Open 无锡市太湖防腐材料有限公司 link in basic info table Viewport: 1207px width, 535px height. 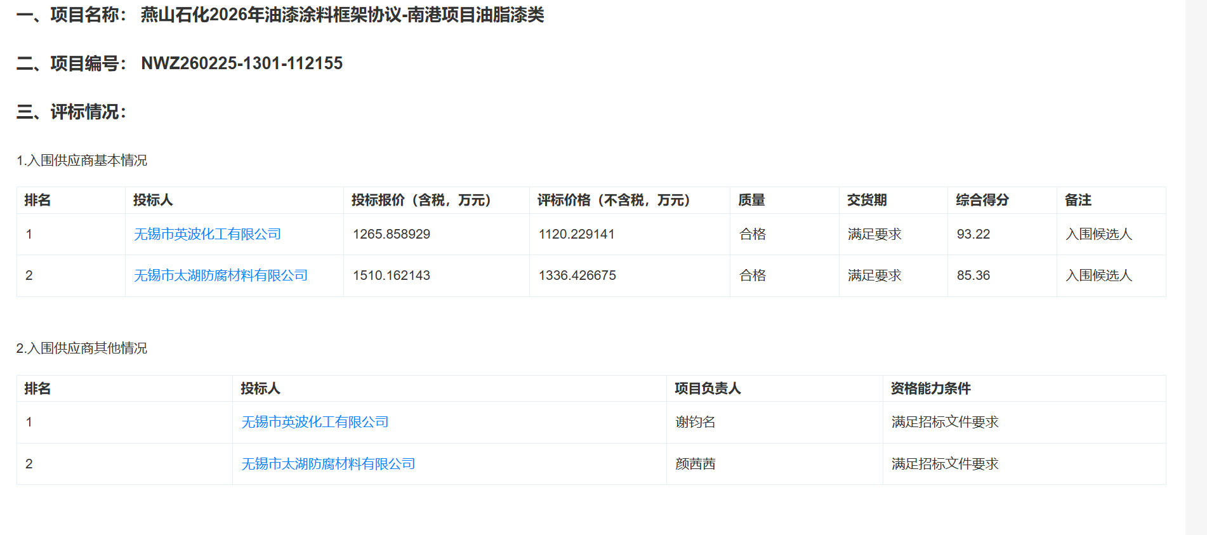221,275
